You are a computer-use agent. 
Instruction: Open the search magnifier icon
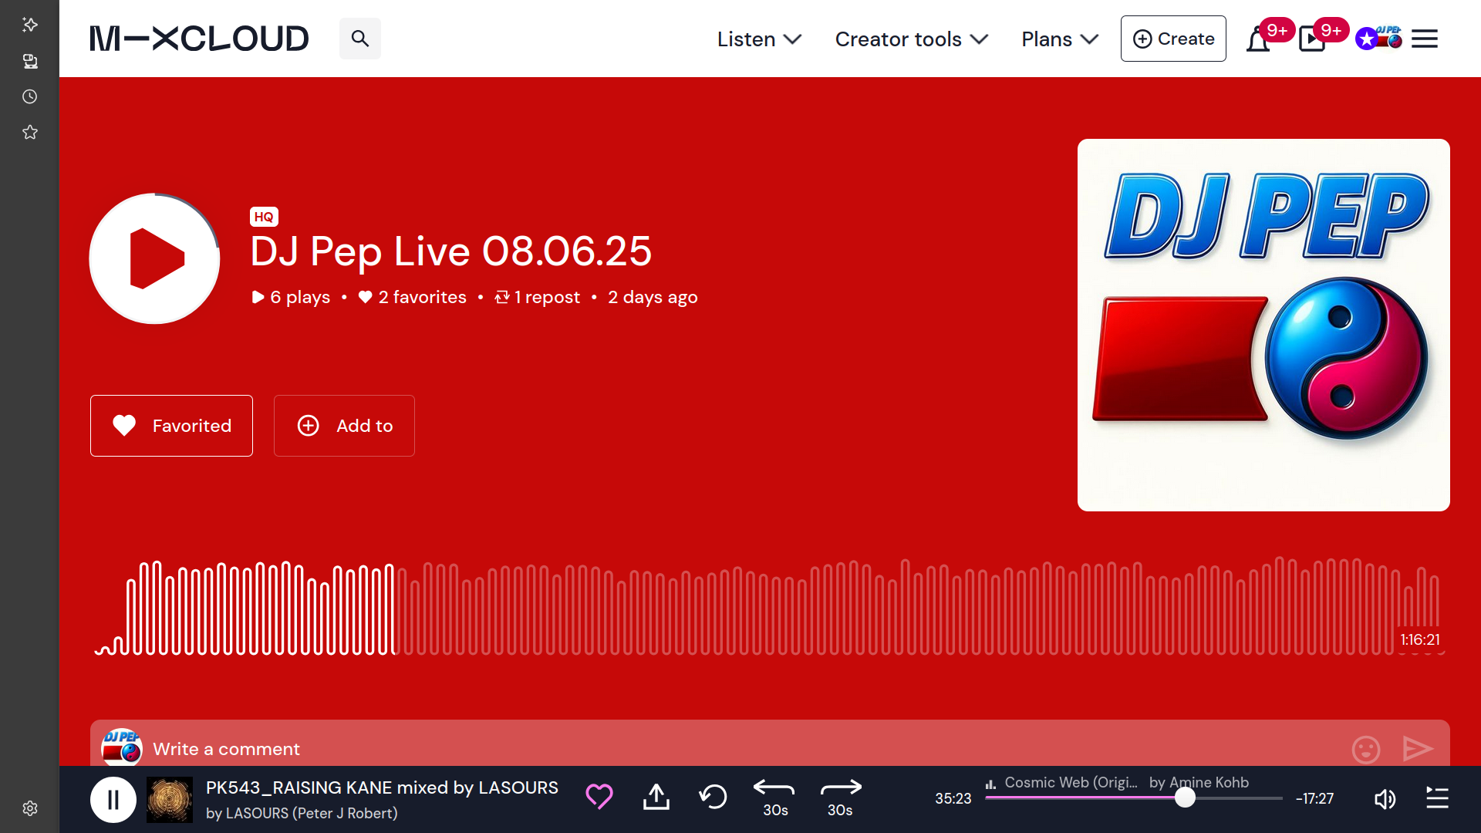(359, 38)
